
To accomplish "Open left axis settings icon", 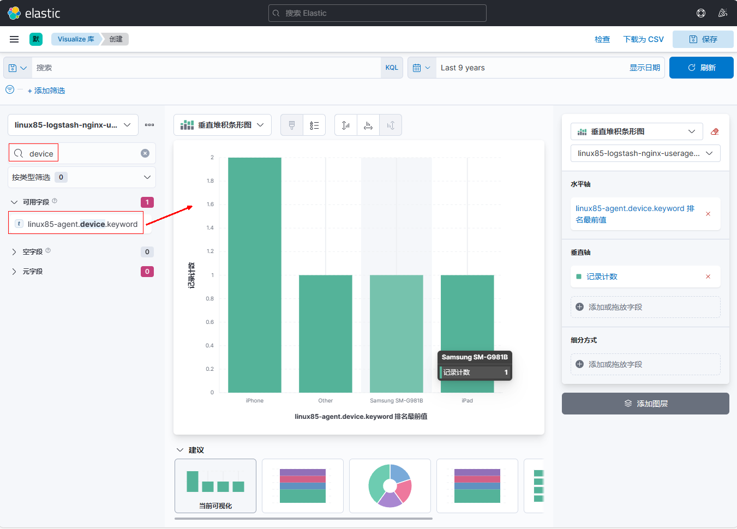I will click(346, 125).
